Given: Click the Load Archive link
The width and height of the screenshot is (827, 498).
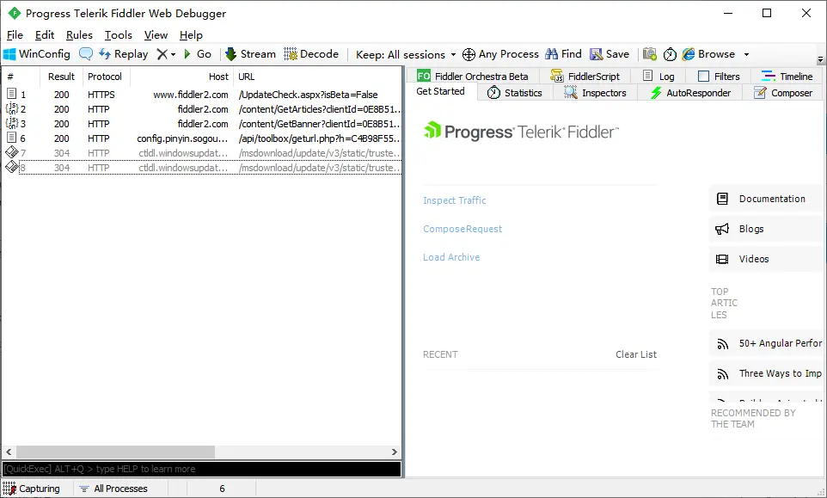Looking at the screenshot, I should tap(451, 257).
